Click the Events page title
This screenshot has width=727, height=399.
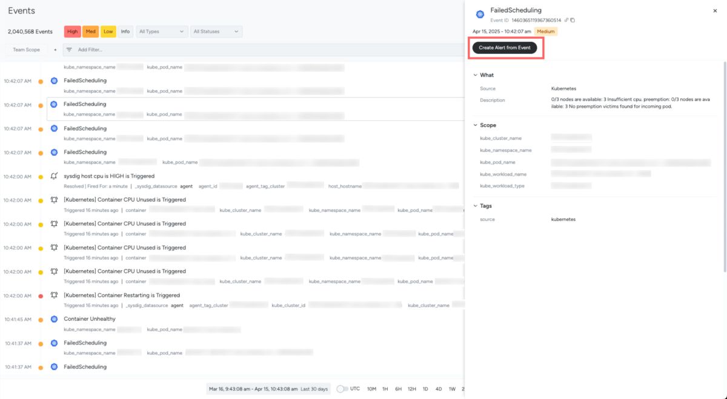21,11
